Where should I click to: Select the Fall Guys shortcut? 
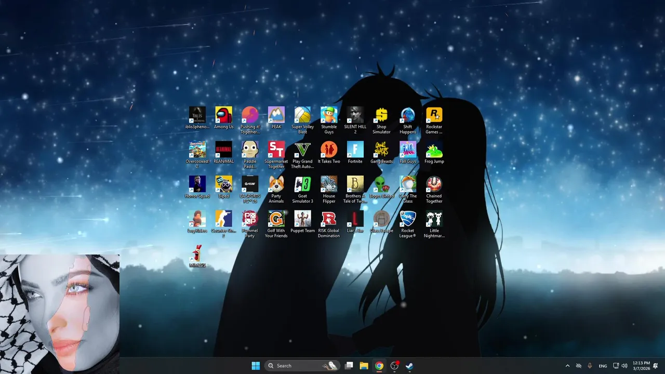(408, 153)
